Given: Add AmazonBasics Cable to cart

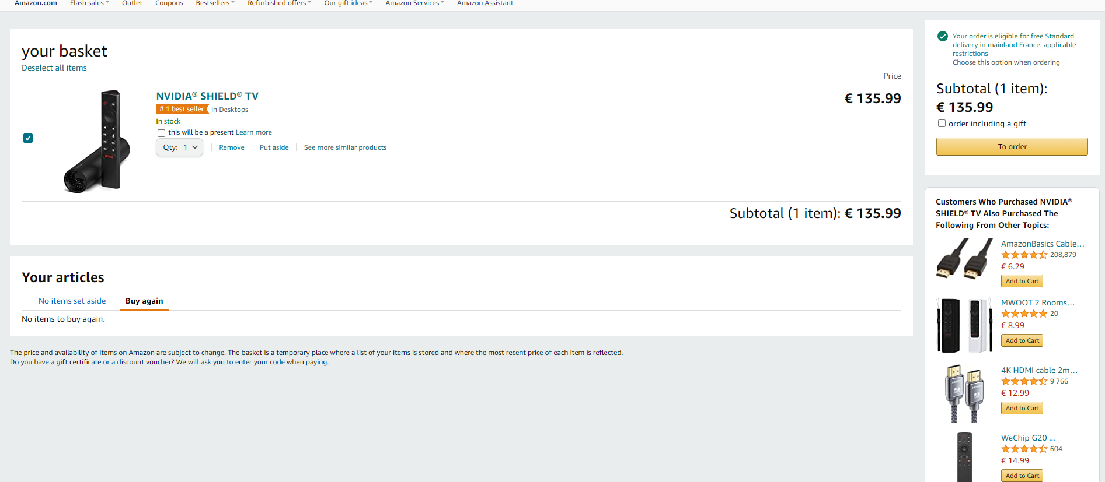Looking at the screenshot, I should [1022, 281].
